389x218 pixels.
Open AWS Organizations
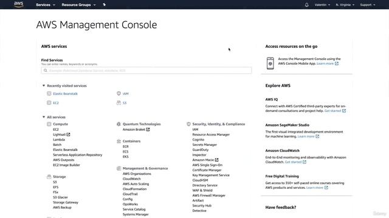coord(137,174)
